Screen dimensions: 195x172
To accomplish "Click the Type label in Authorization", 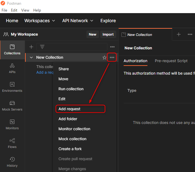I will (132, 91).
